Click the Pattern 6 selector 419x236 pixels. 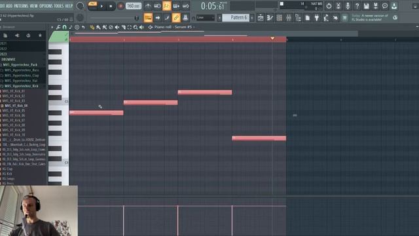(236, 18)
